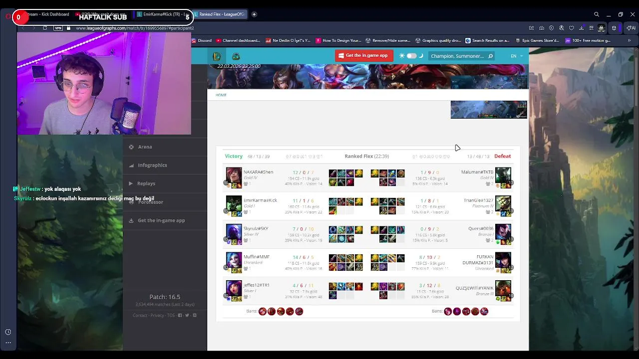Expand the bookmarks bar overflow chevron
The width and height of the screenshot is (639, 359).
tap(629, 40)
